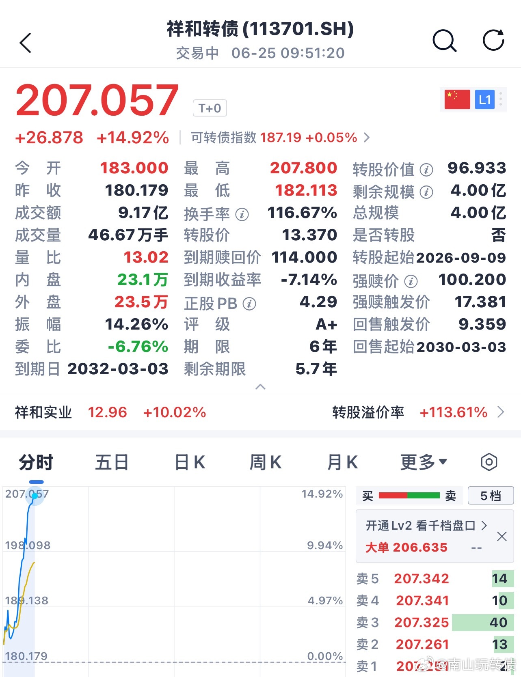Tap 委比 value -6.76%

tap(138, 346)
